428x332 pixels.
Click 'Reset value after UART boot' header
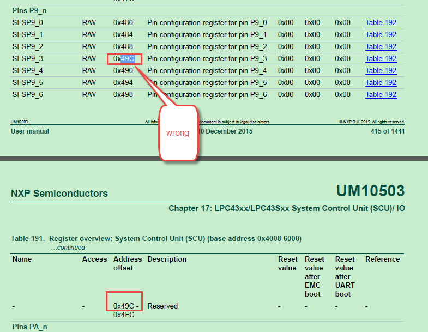coord(345,276)
